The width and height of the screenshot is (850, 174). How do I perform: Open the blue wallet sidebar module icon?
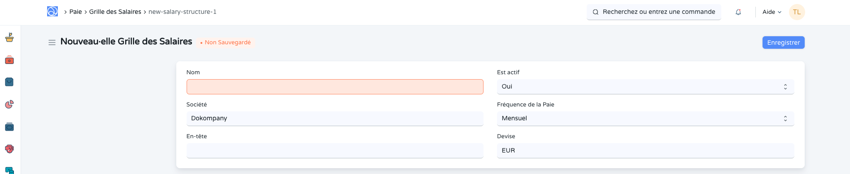coord(9,127)
